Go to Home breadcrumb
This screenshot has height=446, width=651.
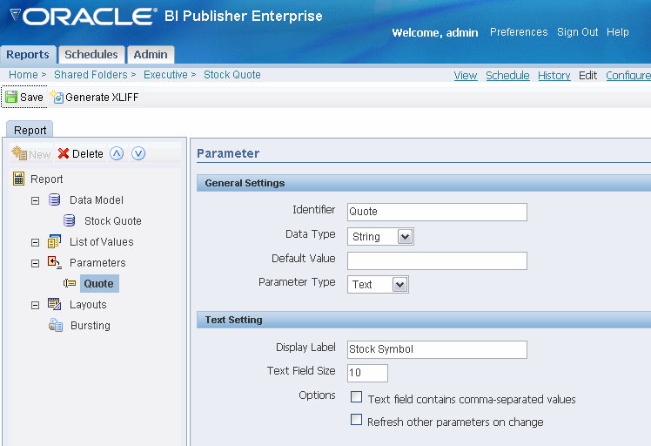23,74
